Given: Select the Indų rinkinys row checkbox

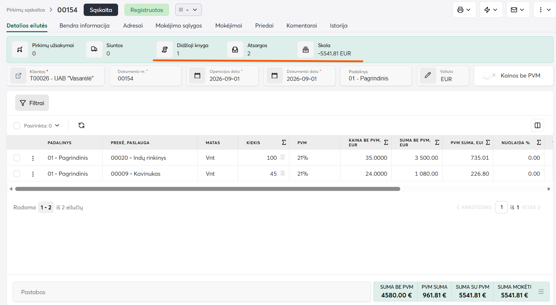Looking at the screenshot, I should 17,158.
